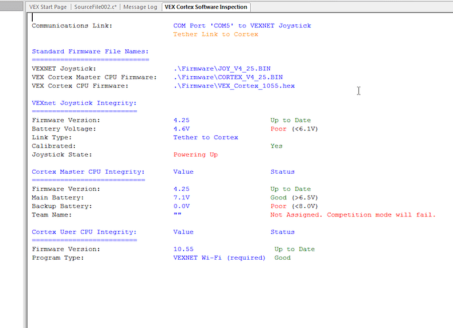Click the 'Cortex Master CPU Integrity:' heading
Image resolution: width=453 pixels, height=328 pixels.
click(88, 172)
